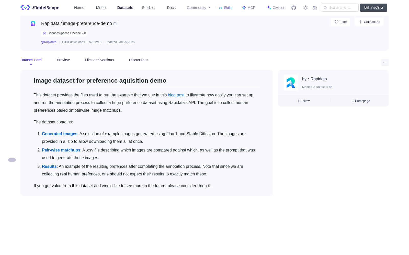Click the Rapidata namespace in title
Image resolution: width=409 pixels, height=255 pixels.
50,23
